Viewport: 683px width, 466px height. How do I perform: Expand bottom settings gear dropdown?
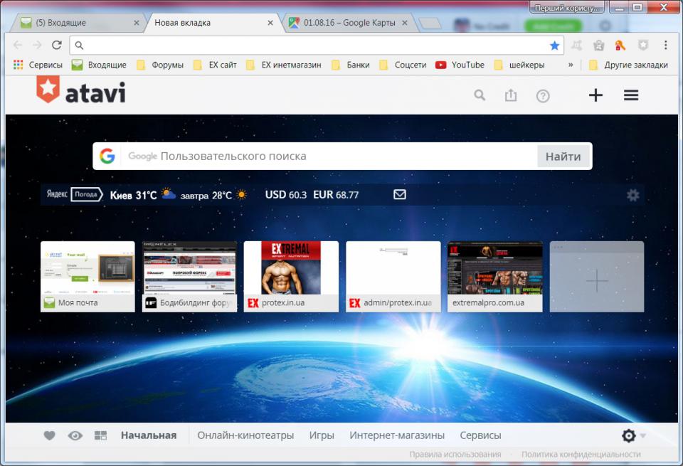tap(632, 435)
